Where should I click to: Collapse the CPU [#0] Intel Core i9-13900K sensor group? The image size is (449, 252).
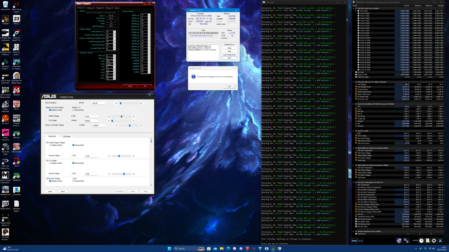354,8
